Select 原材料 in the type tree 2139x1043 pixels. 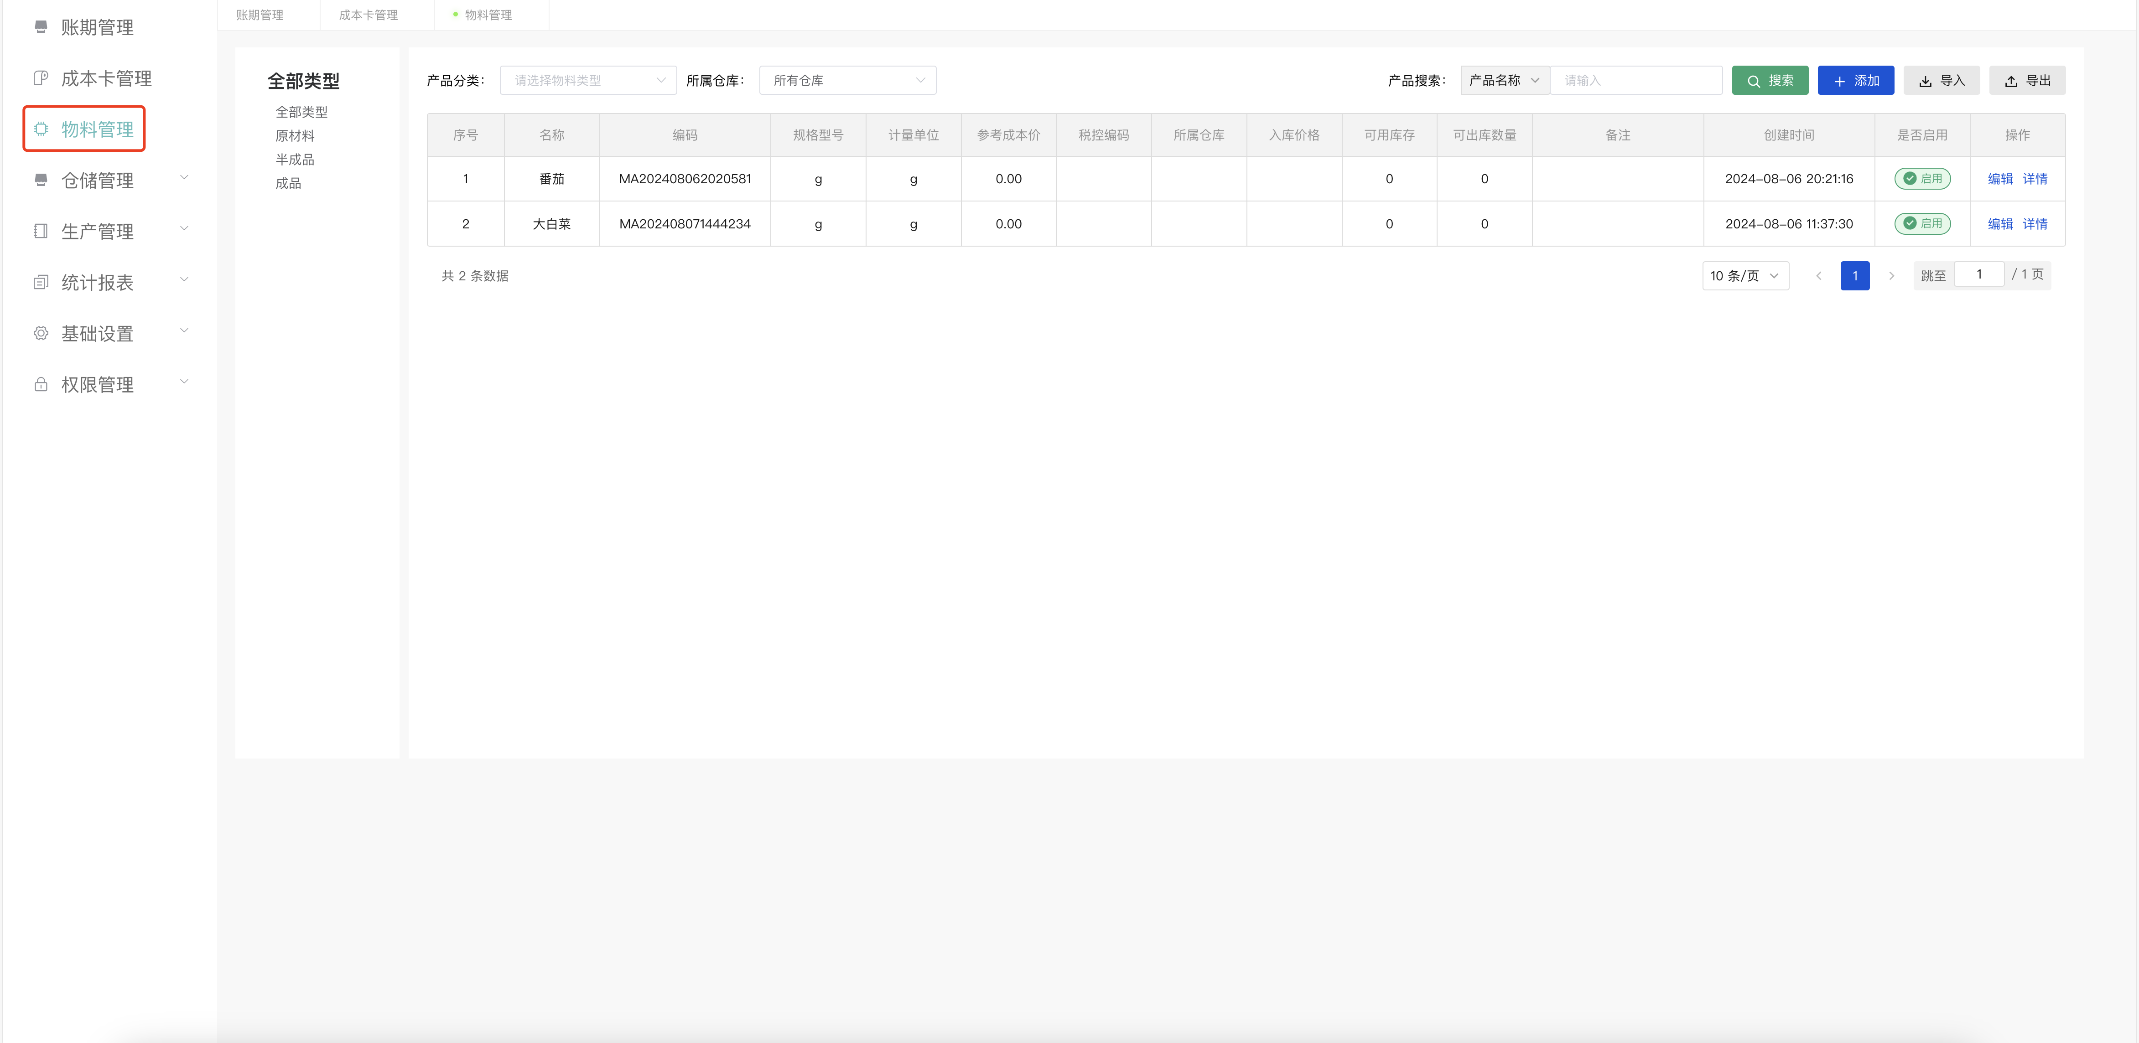pyautogui.click(x=295, y=135)
